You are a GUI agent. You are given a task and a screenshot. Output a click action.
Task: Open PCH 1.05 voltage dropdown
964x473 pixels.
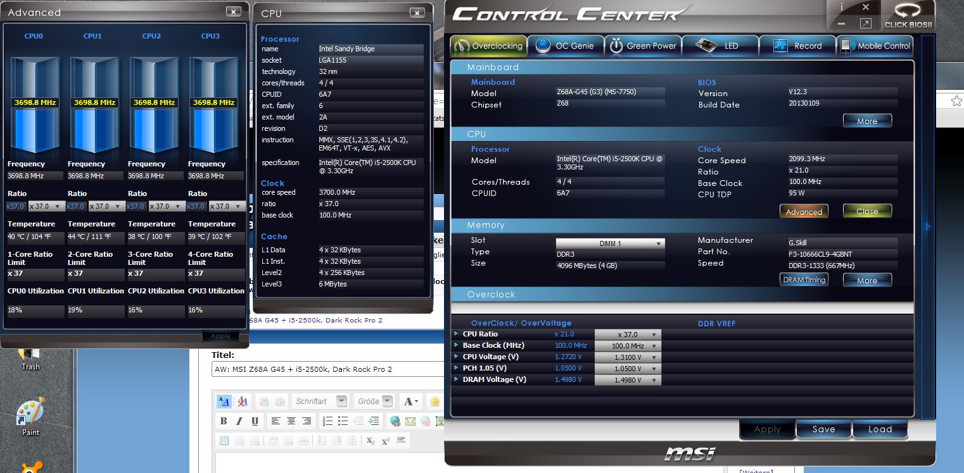pos(627,369)
